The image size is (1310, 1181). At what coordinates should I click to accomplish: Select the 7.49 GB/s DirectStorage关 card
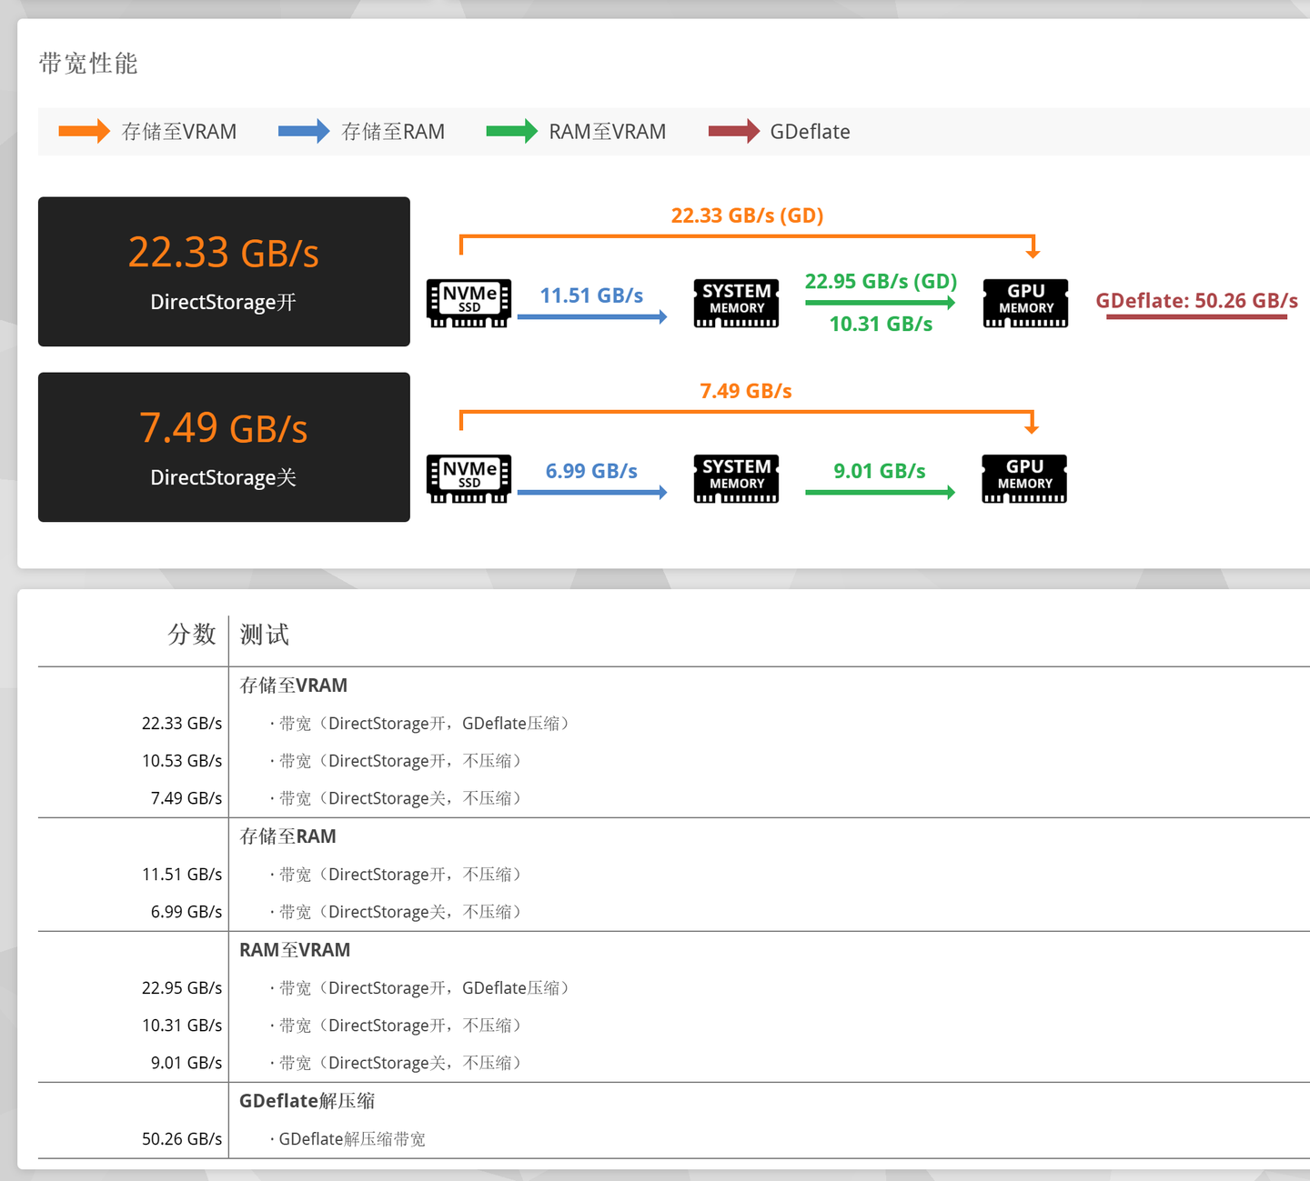(x=224, y=447)
